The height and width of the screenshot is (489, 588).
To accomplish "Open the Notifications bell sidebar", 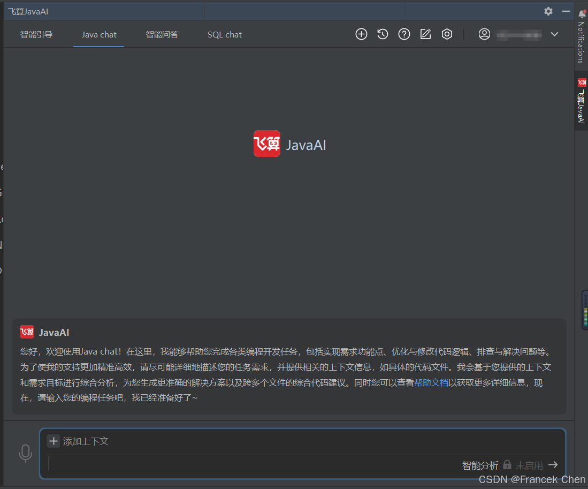I will coord(581,36).
